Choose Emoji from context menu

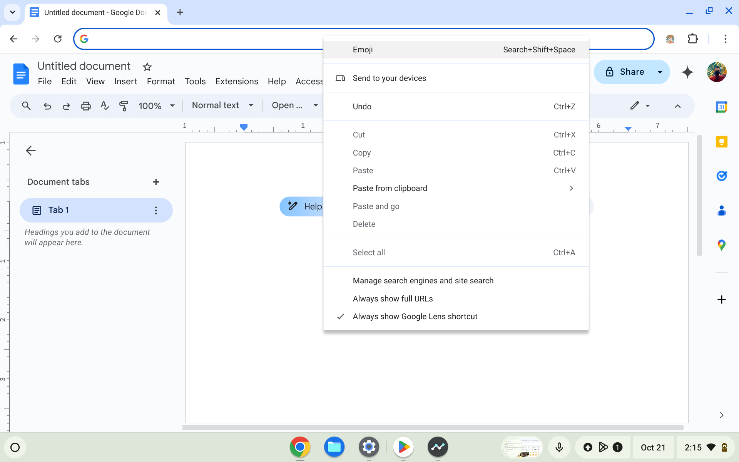(x=456, y=50)
